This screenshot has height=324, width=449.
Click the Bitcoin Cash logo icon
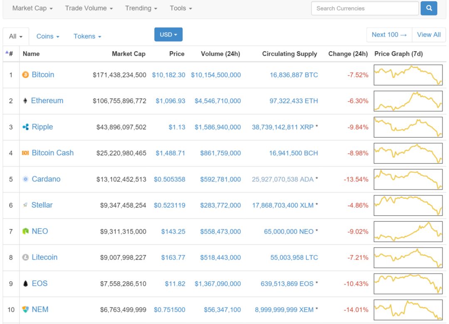(25, 153)
